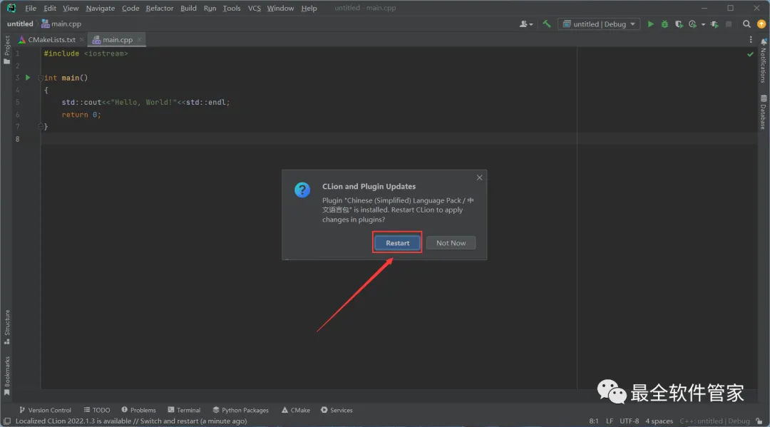The height and width of the screenshot is (427, 770).
Task: Close the main.cpp tab
Action: click(x=140, y=40)
